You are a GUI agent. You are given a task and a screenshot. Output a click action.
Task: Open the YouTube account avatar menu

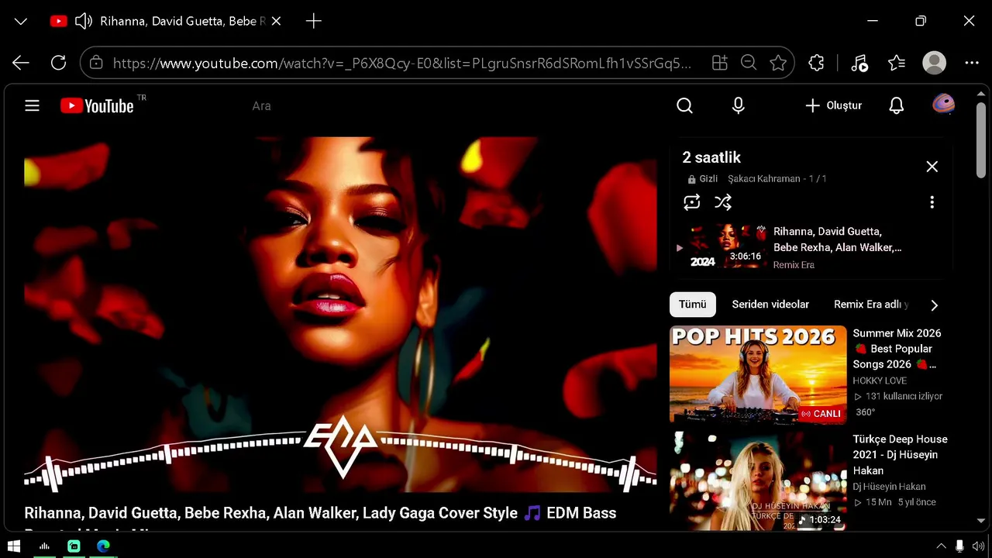pos(943,105)
